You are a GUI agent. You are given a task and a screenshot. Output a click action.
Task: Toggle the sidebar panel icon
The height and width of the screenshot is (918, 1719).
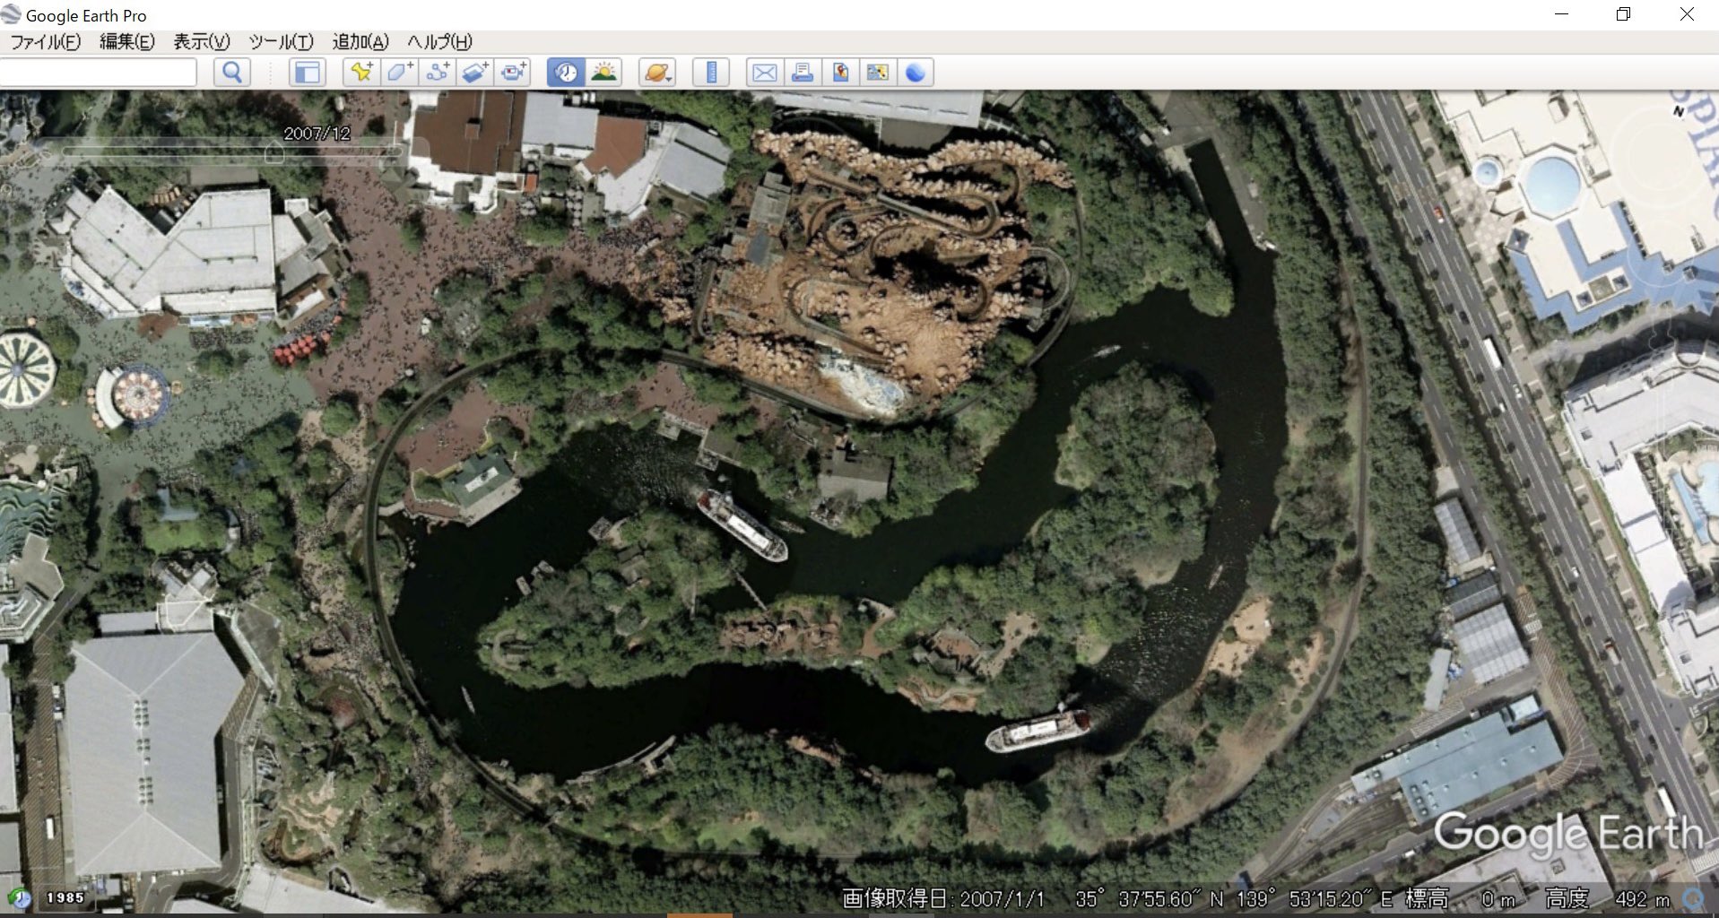point(308,73)
